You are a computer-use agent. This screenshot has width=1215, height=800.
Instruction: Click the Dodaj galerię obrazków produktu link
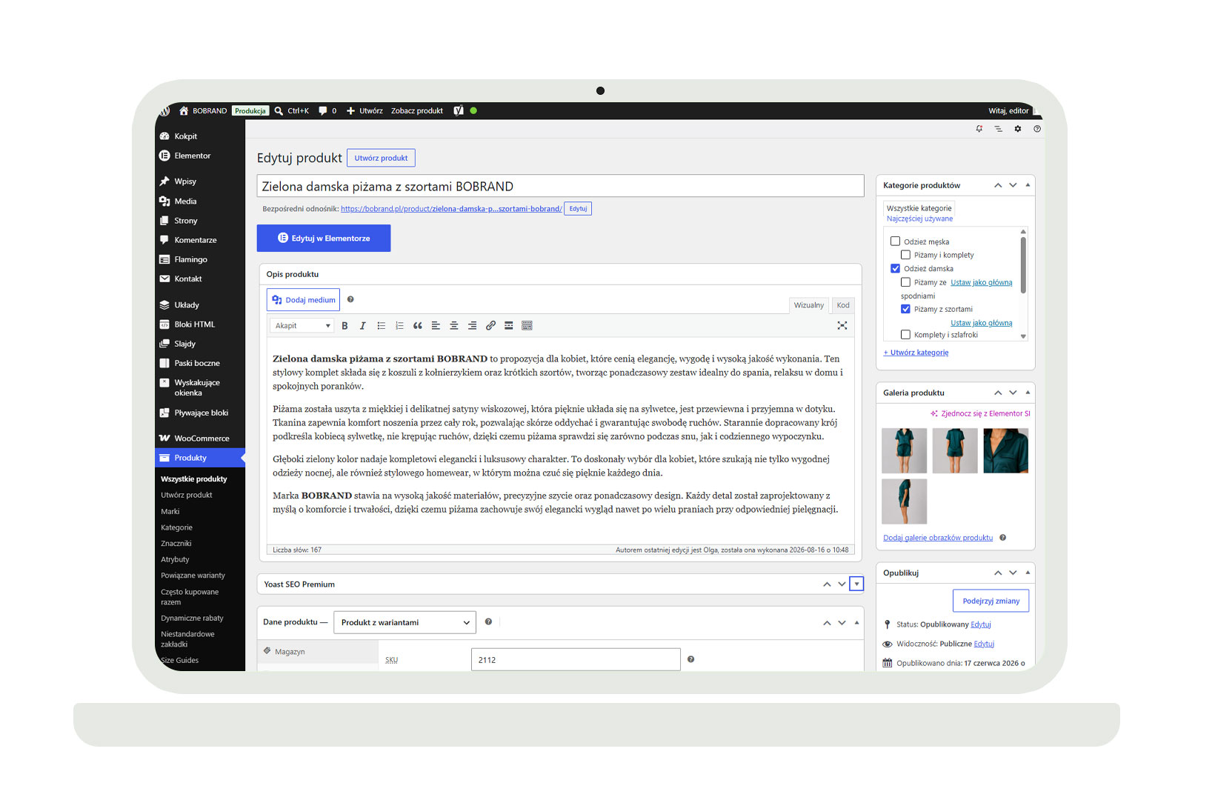point(938,538)
